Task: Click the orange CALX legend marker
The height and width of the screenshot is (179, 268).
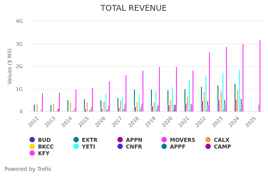Action: (x=208, y=140)
